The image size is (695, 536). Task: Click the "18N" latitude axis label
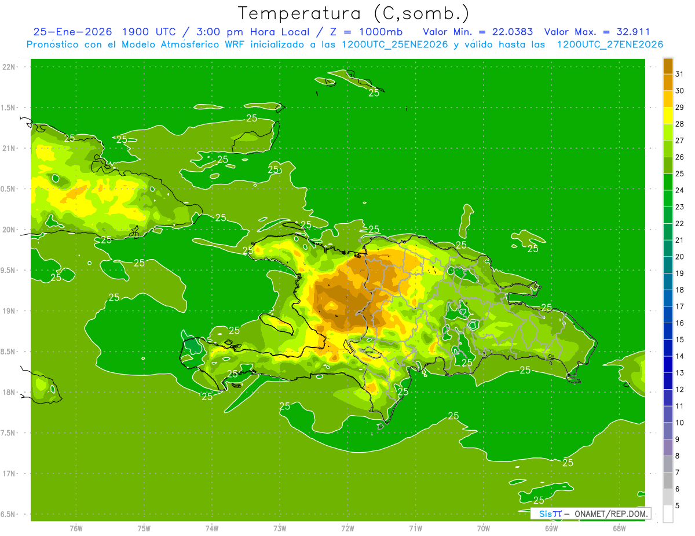coord(9,393)
